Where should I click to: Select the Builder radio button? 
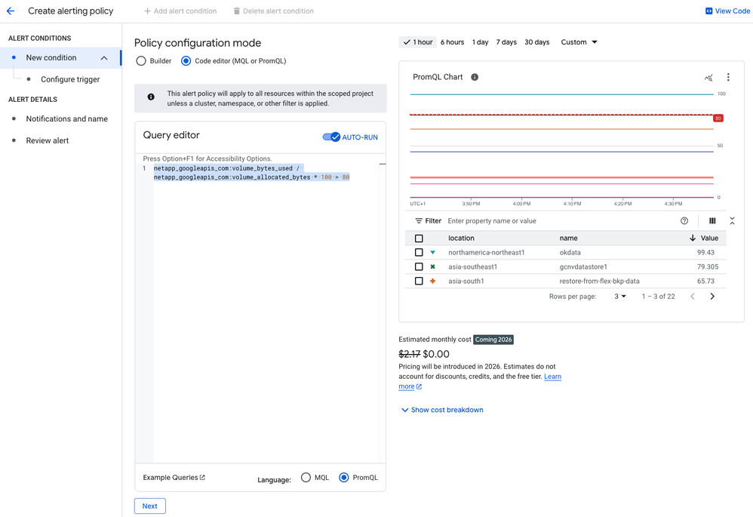click(141, 61)
